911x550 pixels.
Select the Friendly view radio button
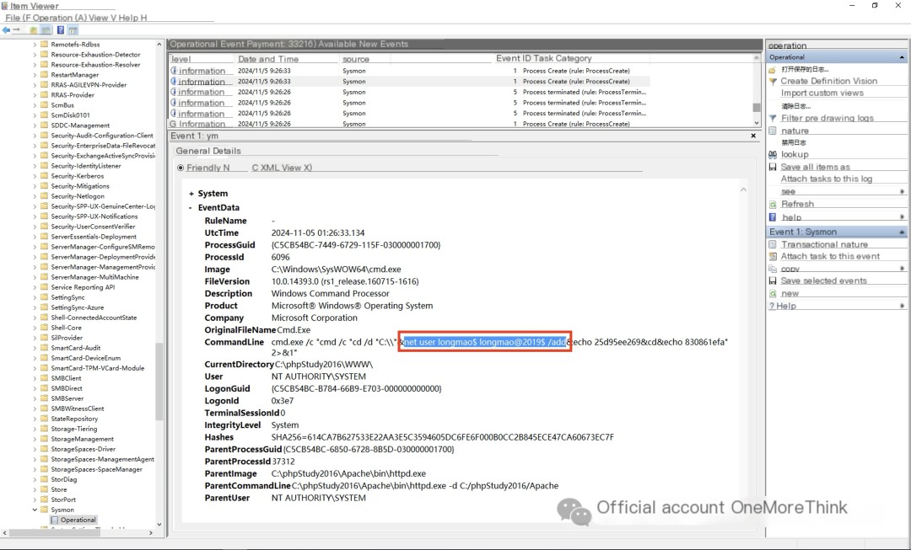(181, 168)
